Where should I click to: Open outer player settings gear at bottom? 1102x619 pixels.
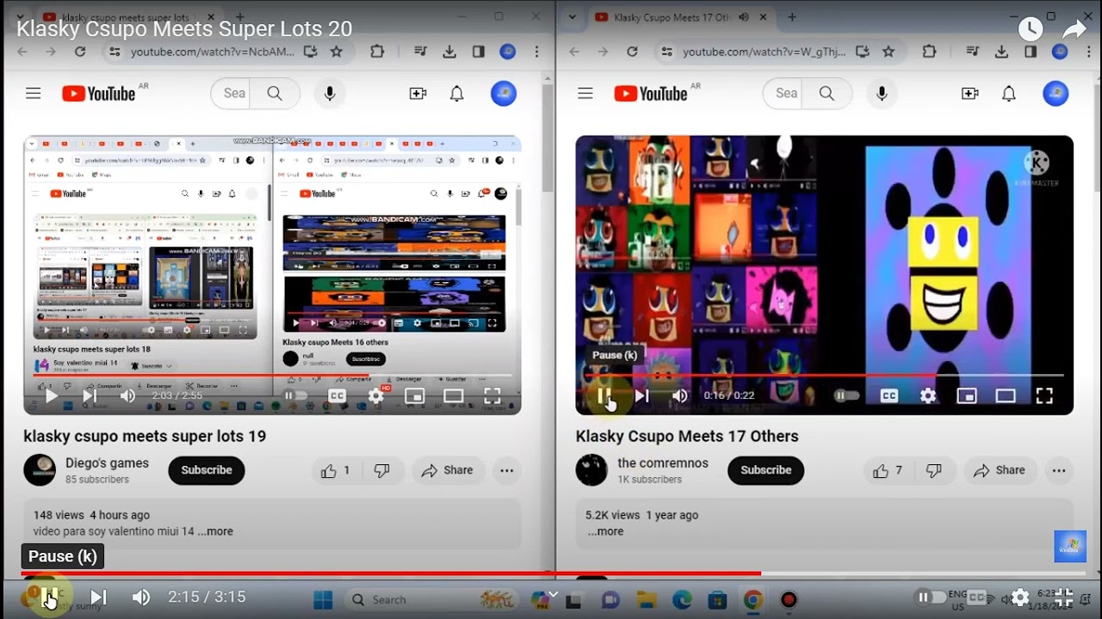[x=1020, y=597]
